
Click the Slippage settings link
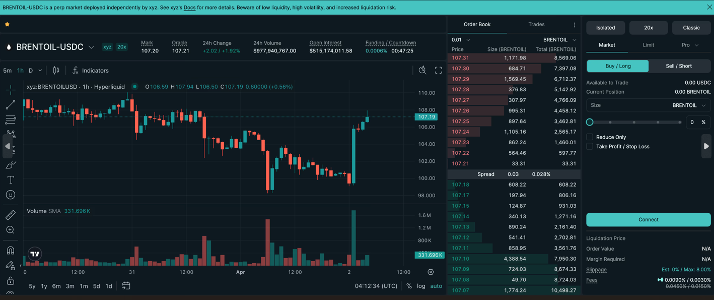(596, 270)
